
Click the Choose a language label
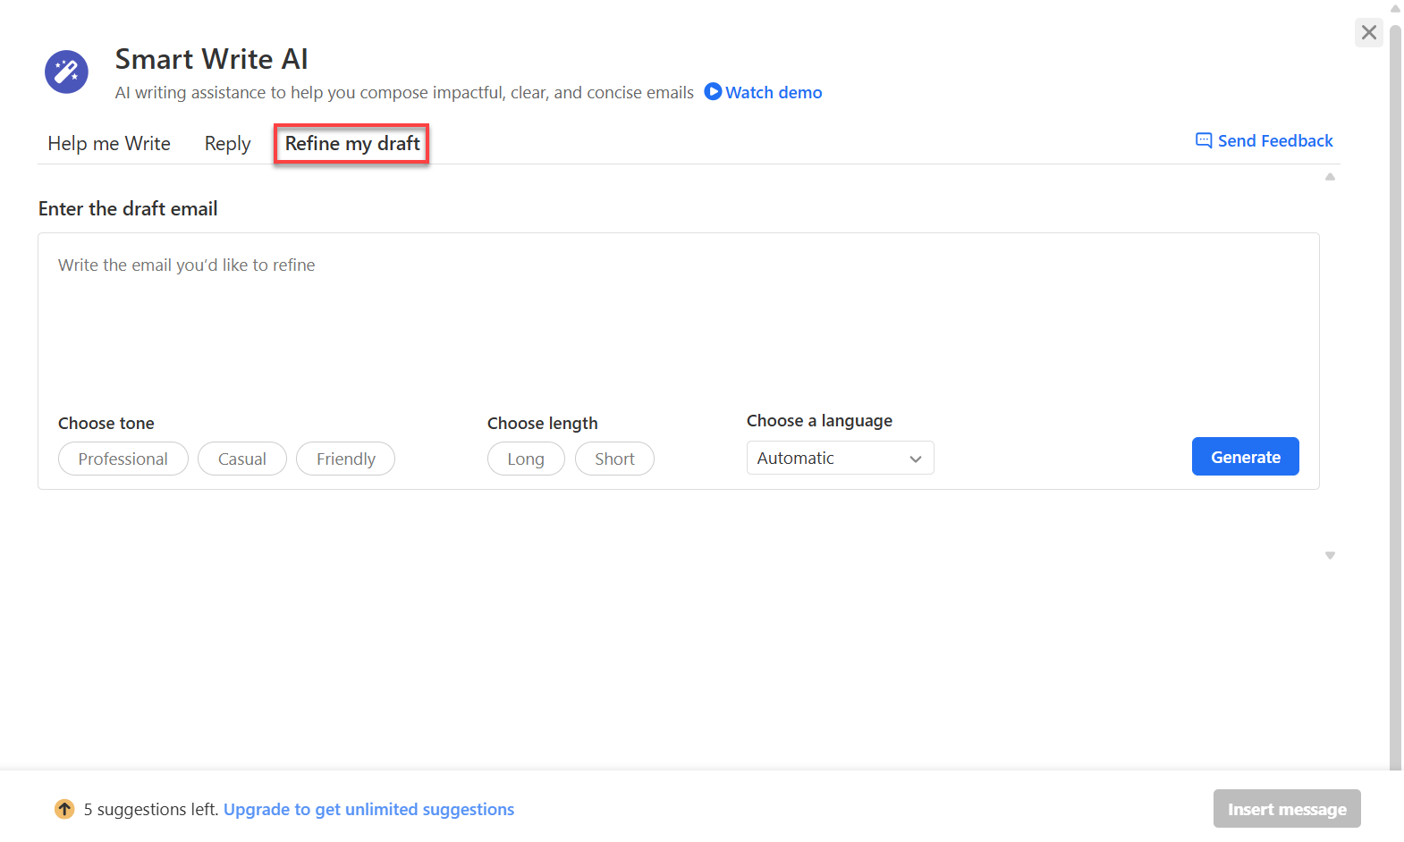click(819, 420)
